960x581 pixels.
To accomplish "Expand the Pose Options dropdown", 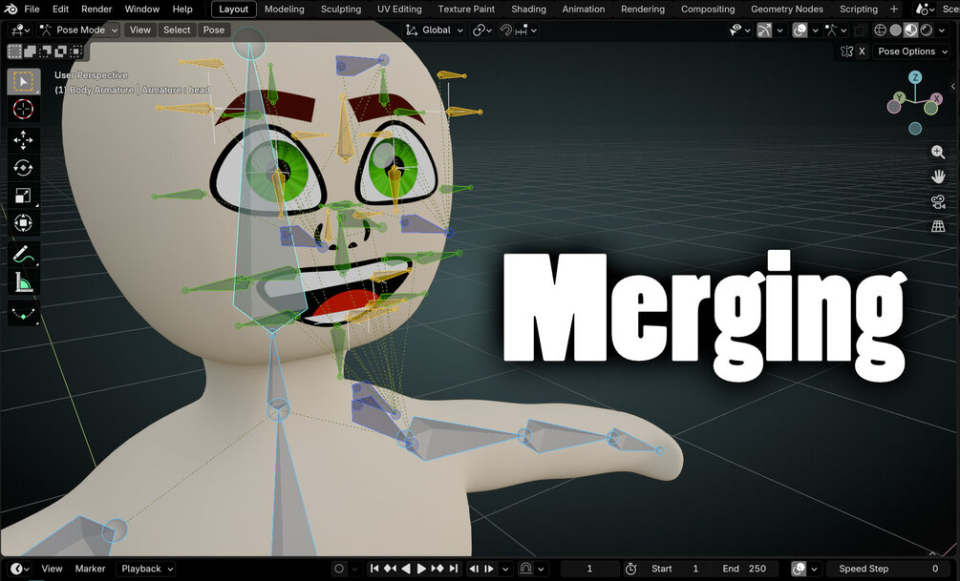I will [x=912, y=52].
